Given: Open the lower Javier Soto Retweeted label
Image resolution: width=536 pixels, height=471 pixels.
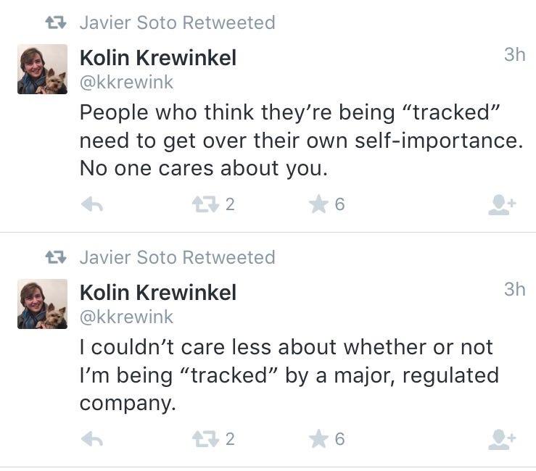Looking at the screenshot, I should (176, 257).
